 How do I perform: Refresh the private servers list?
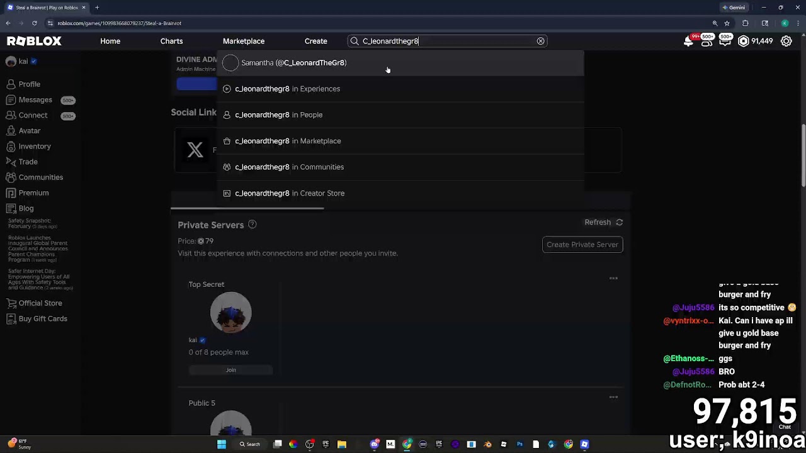coord(603,222)
